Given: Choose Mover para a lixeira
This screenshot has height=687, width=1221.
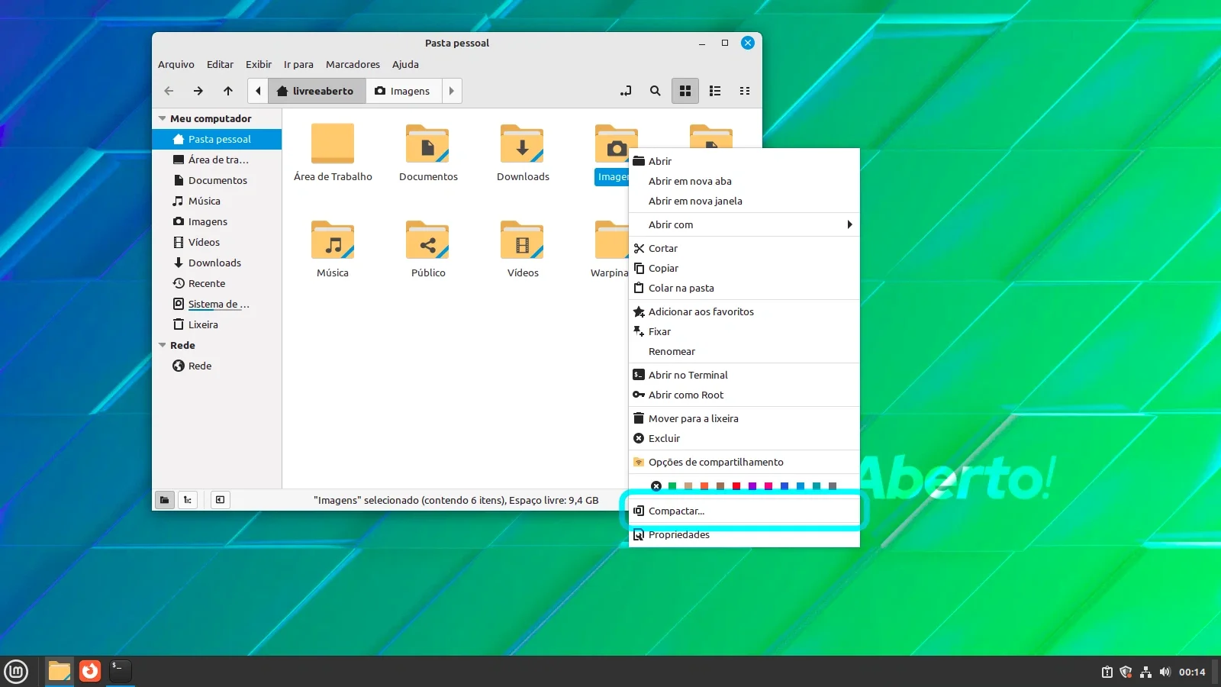Looking at the screenshot, I should coord(744,418).
